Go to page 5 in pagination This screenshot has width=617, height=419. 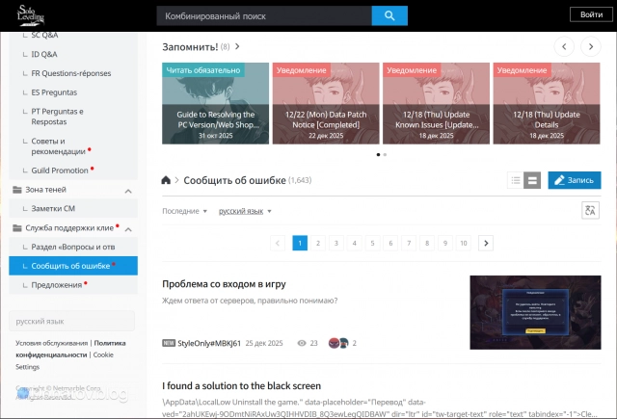[373, 243]
